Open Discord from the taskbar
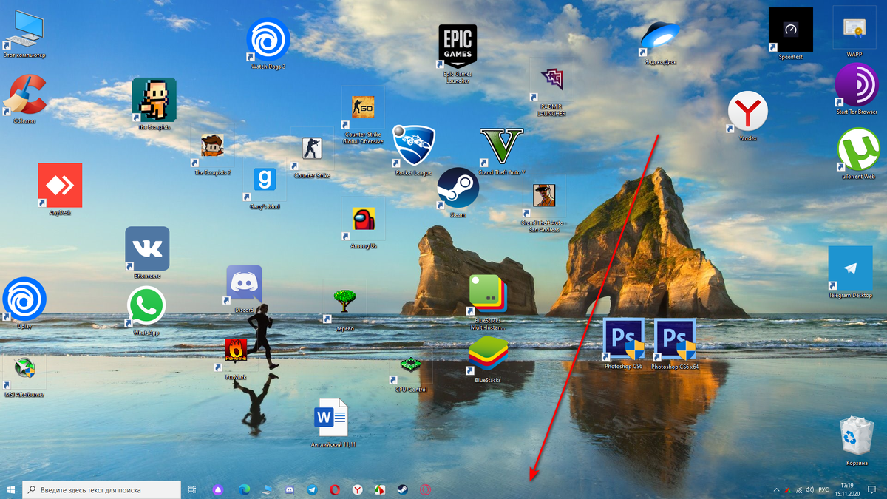This screenshot has height=499, width=887. click(290, 489)
